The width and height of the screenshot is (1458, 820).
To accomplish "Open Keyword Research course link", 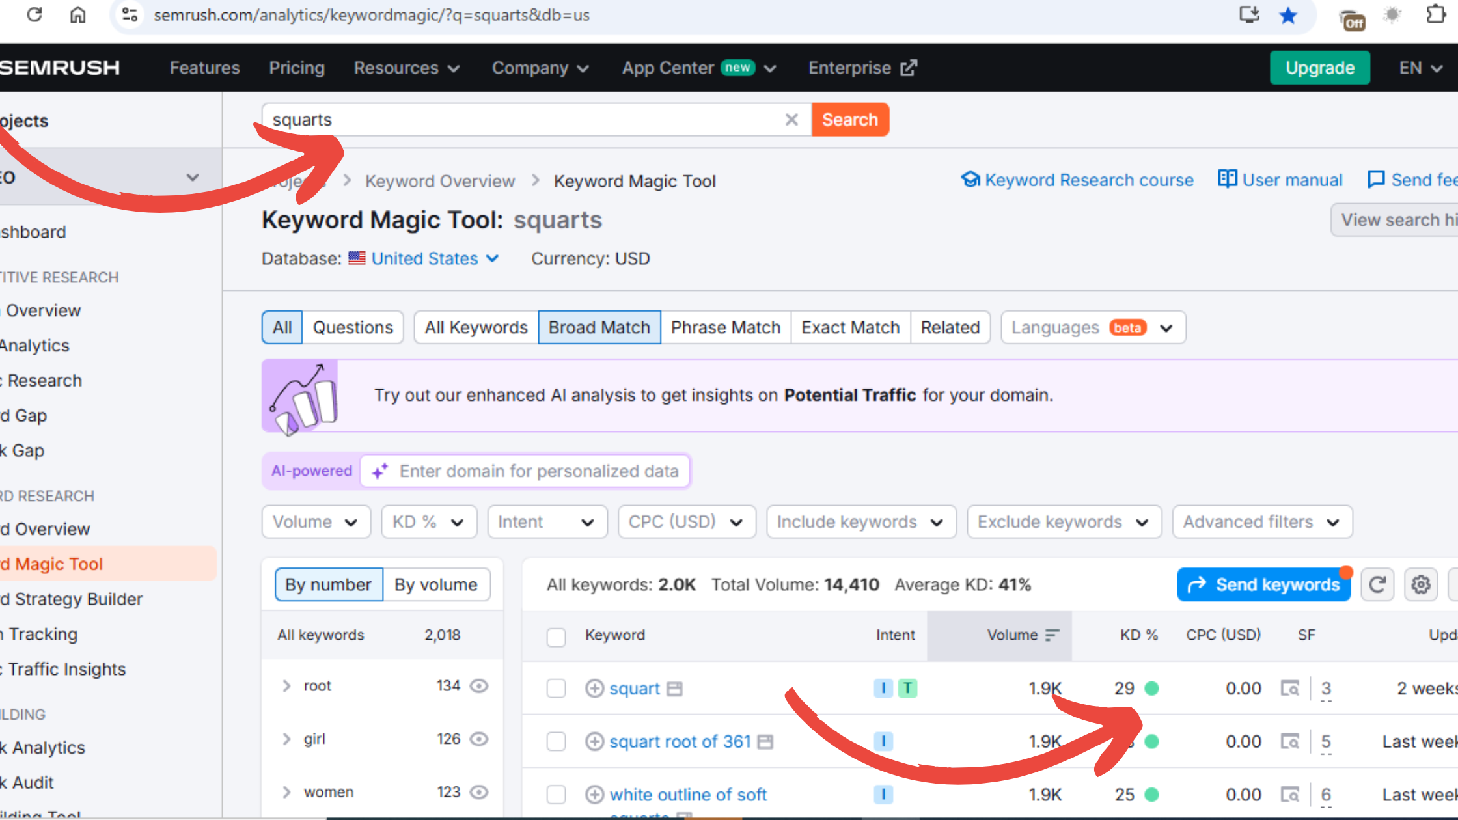I will click(x=1077, y=180).
